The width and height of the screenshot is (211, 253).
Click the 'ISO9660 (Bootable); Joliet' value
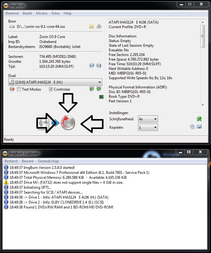(x=60, y=47)
